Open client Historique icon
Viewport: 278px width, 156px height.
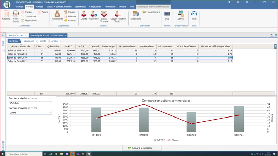(x=93, y=15)
